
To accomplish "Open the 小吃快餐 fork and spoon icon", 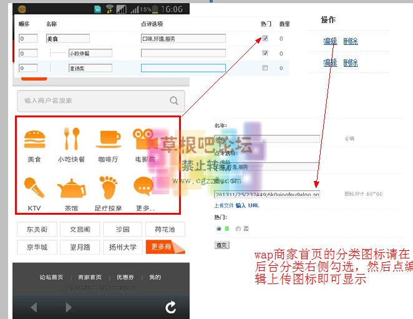I will (71, 139).
